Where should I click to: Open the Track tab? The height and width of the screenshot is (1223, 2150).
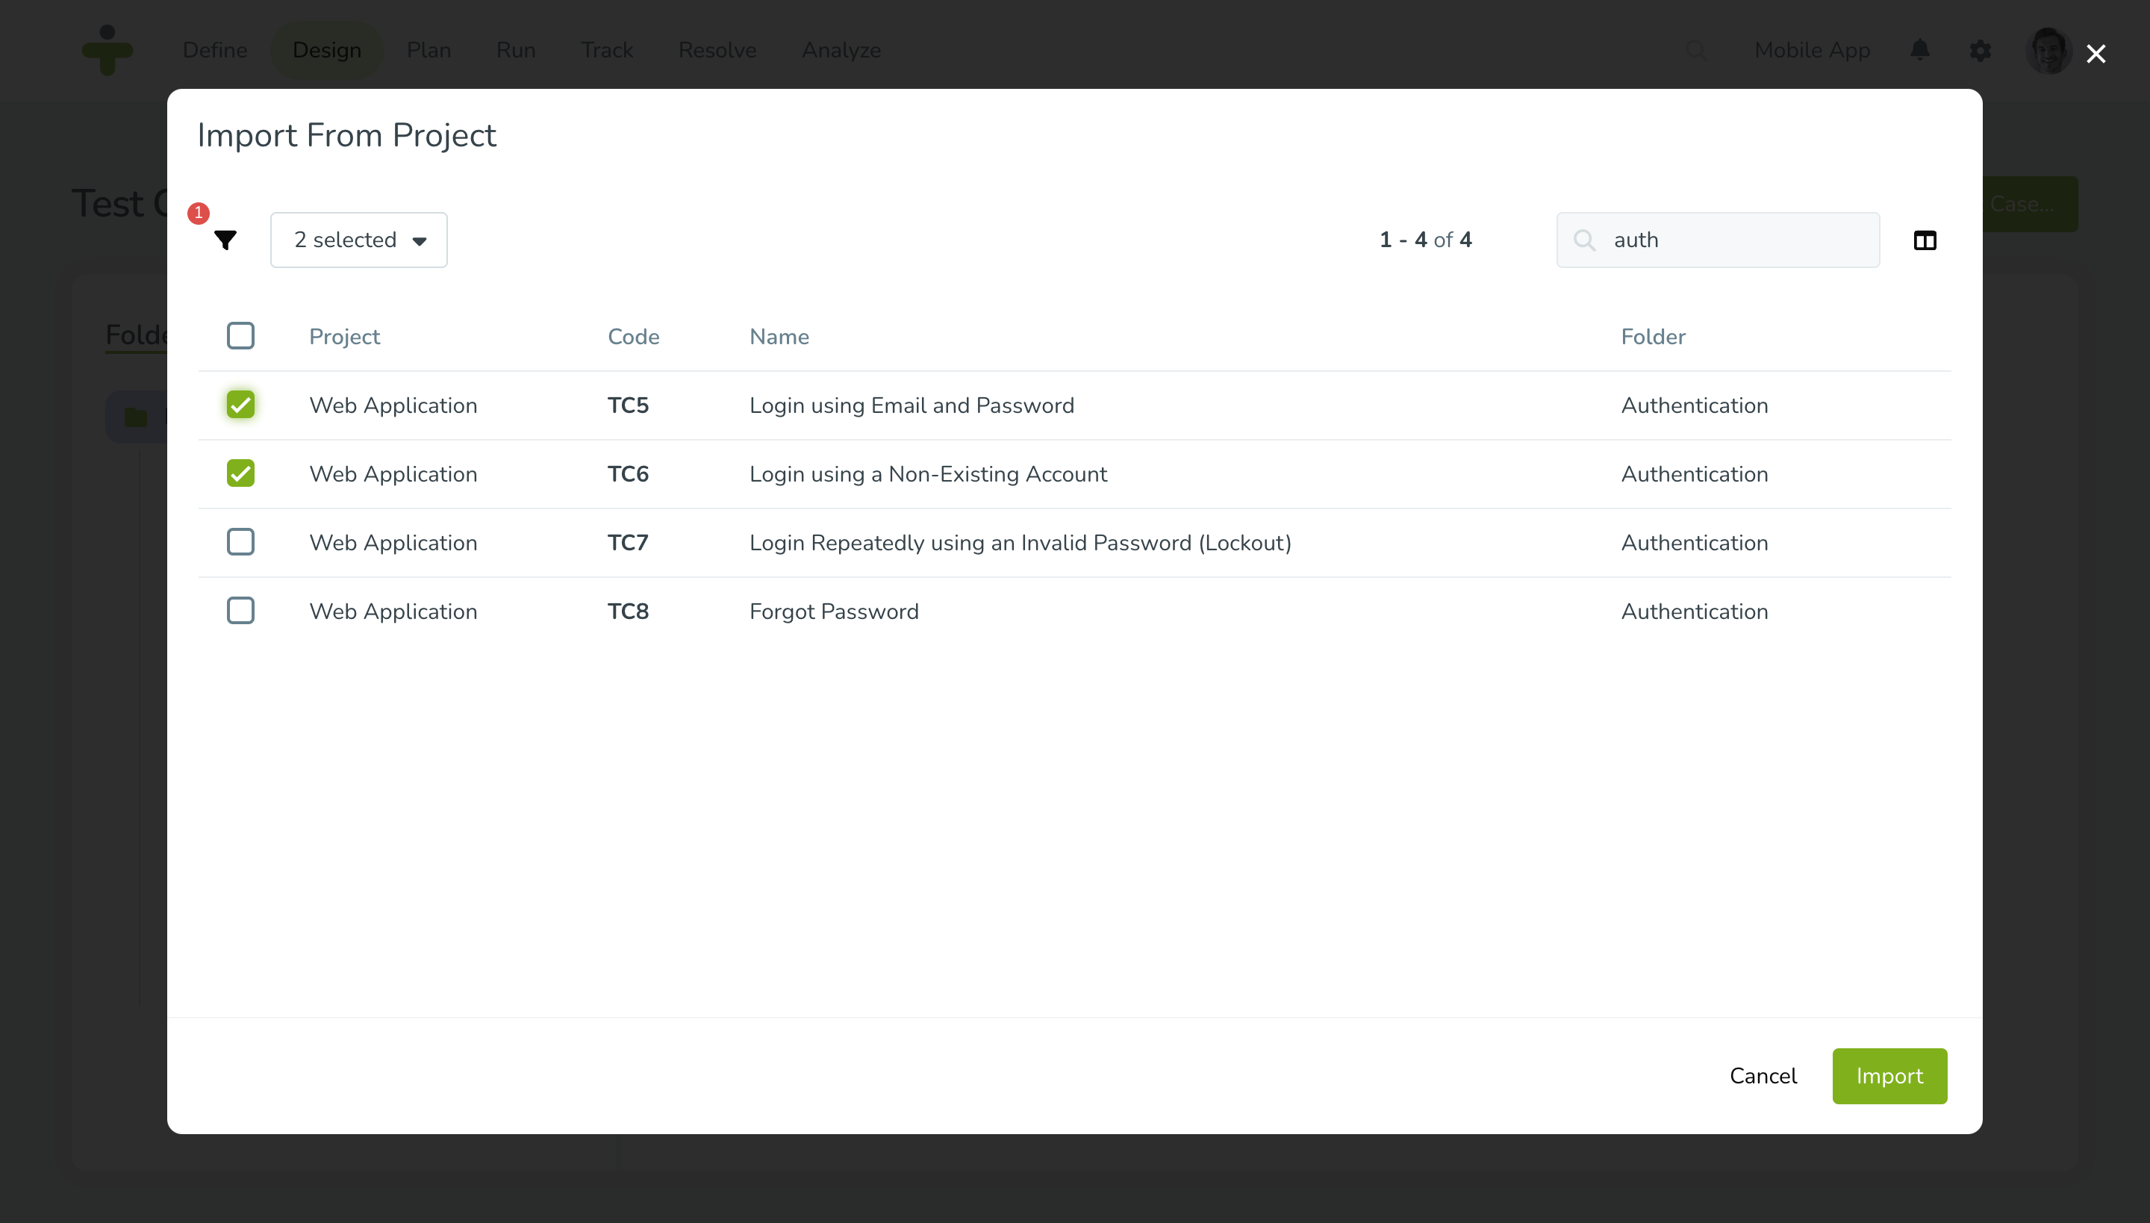(x=607, y=51)
